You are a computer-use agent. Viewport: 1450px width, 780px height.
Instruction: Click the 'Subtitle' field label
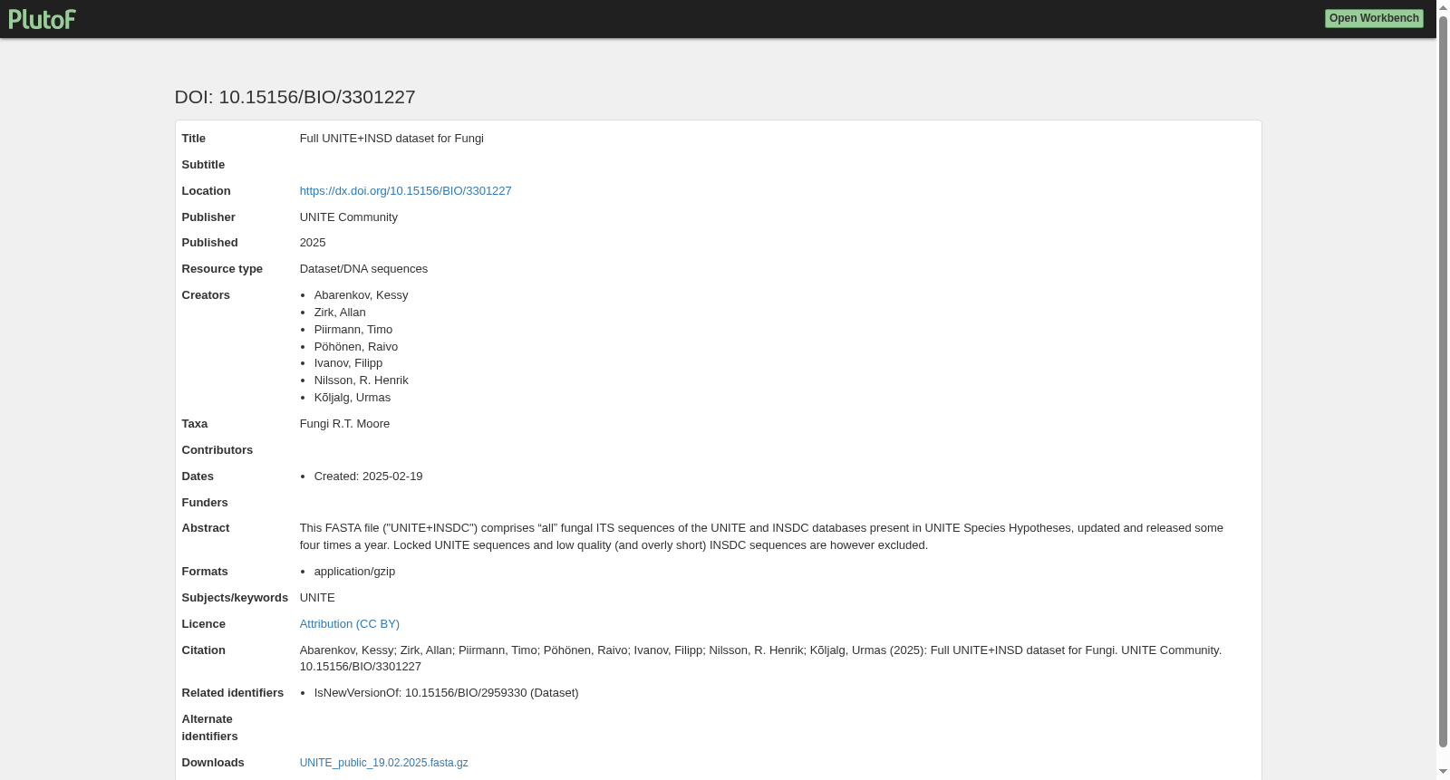tap(203, 165)
